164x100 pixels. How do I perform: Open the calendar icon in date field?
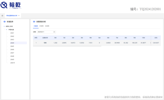[54, 32]
